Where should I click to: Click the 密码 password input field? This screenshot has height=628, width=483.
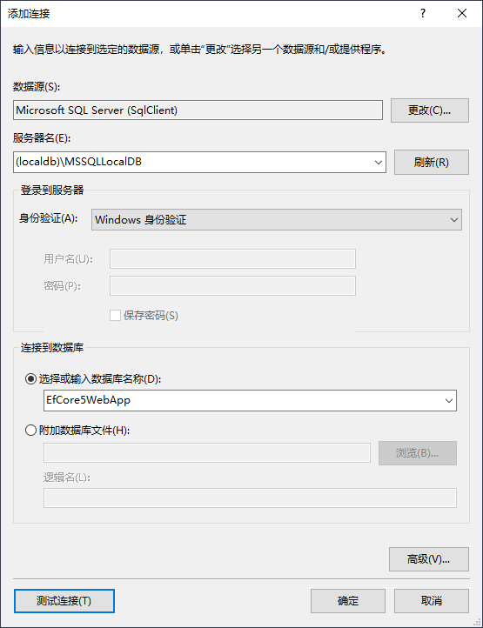[232, 286]
